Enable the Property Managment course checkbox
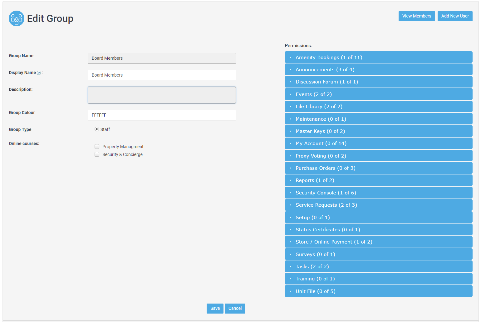This screenshot has height=322, width=481. click(x=97, y=147)
